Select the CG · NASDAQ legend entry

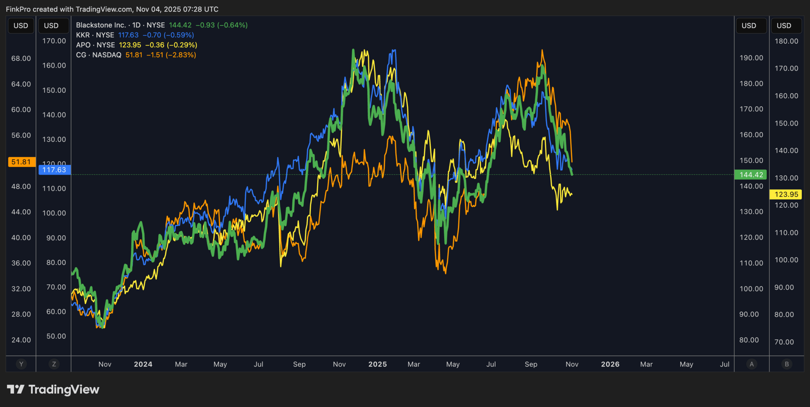point(98,55)
